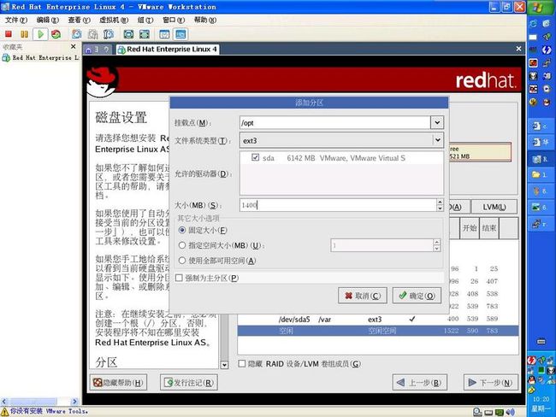Click the hard disk status icon
The image size is (556, 417).
pos(477,412)
